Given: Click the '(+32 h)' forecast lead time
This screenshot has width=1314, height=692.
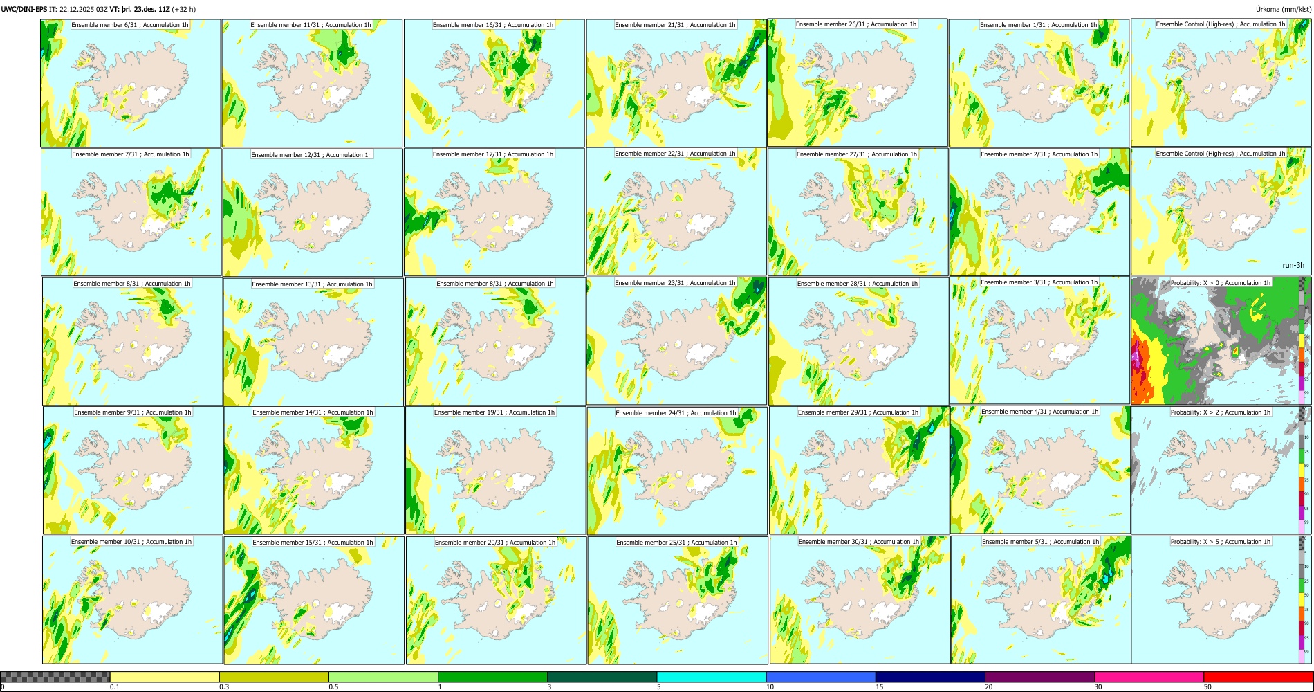Looking at the screenshot, I should [184, 10].
